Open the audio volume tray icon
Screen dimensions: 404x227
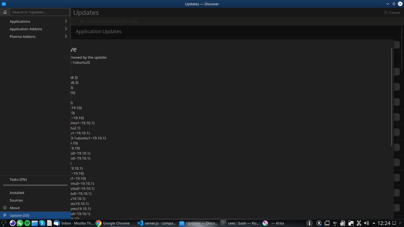pos(367,223)
